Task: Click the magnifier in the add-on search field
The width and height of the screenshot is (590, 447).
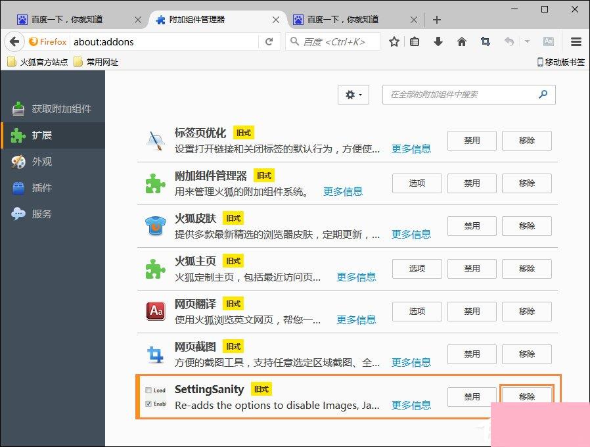Action: (543, 94)
